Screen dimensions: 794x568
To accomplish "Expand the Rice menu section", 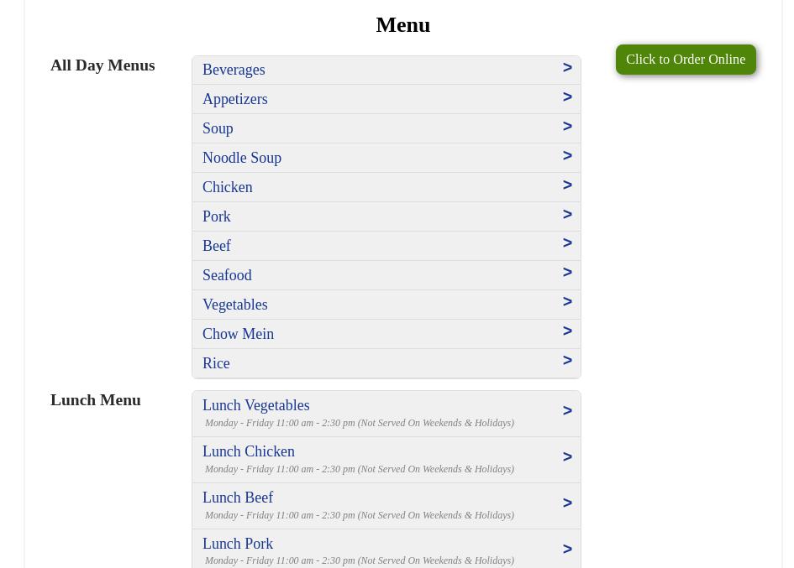I will 216,363.
